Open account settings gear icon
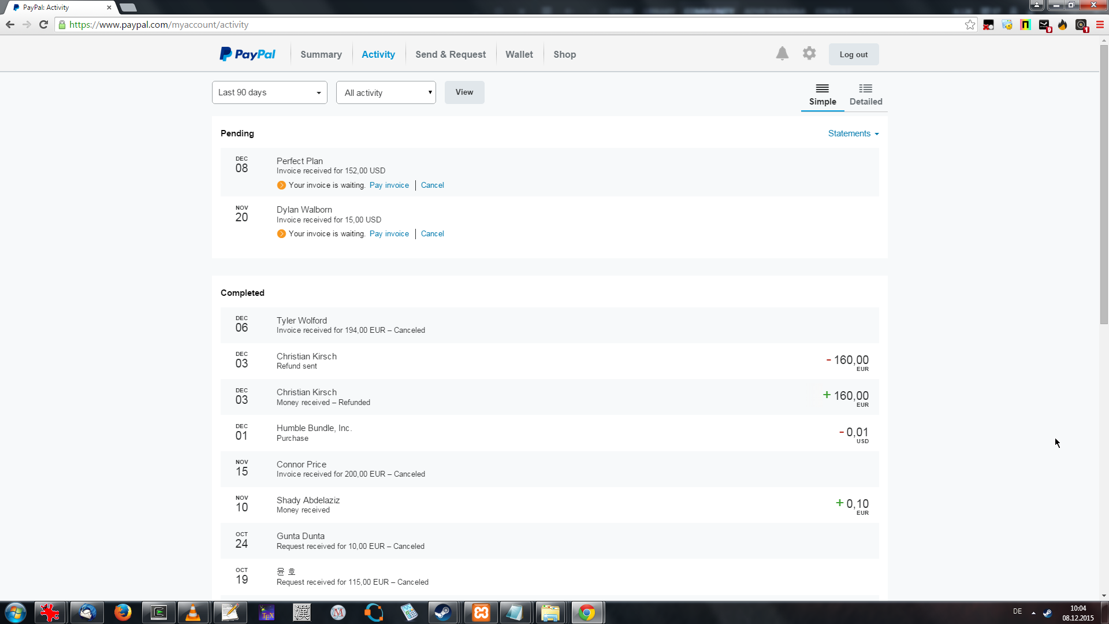1109x624 pixels. point(809,54)
